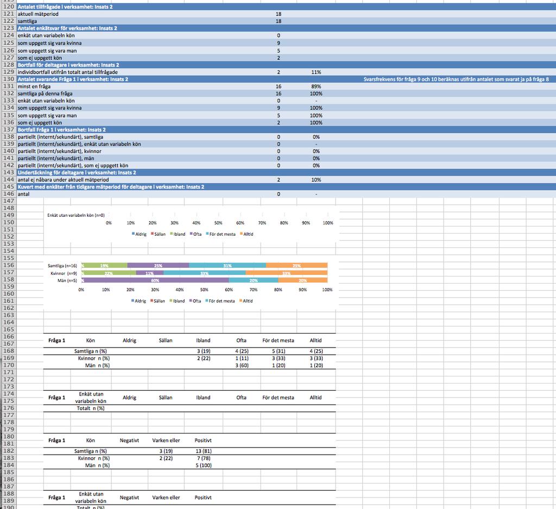The image size is (556, 509).
Task: Select the Ofta legend entry below the Samtliga chart
Action: (x=195, y=301)
